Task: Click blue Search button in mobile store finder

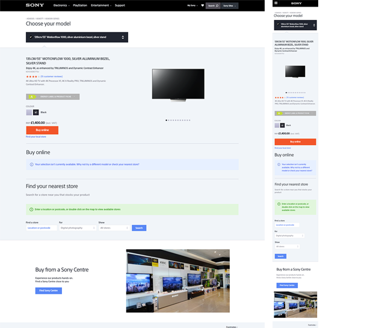Action: (x=280, y=256)
